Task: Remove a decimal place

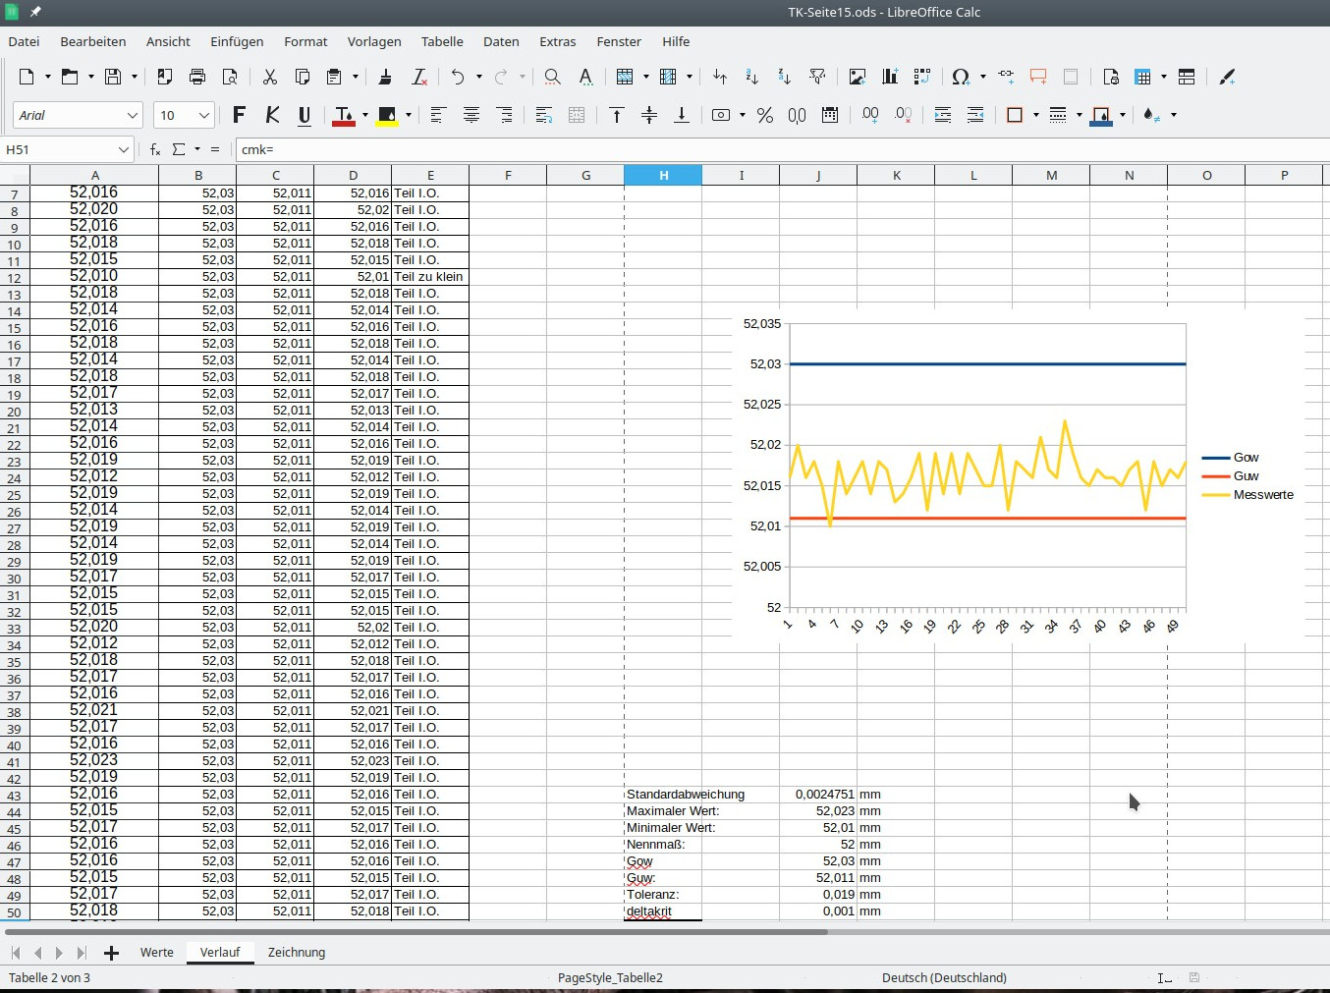Action: click(904, 115)
